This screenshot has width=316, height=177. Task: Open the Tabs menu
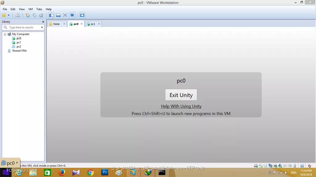pos(39,9)
